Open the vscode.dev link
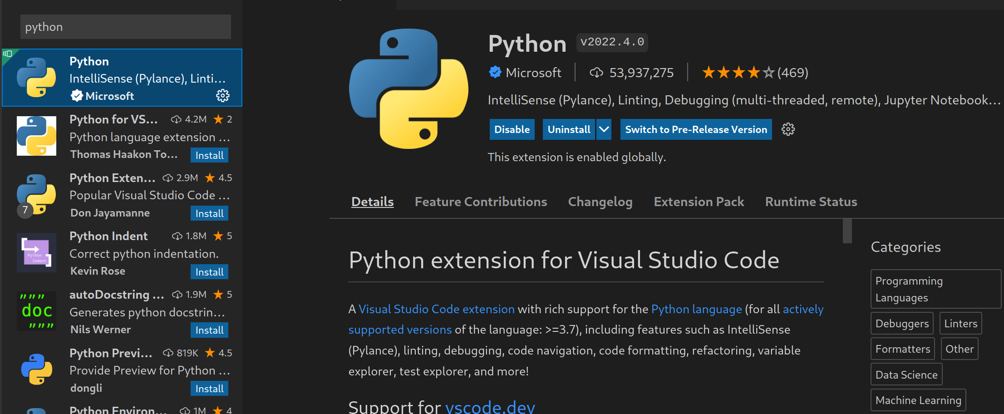The image size is (1004, 414). pos(490,406)
